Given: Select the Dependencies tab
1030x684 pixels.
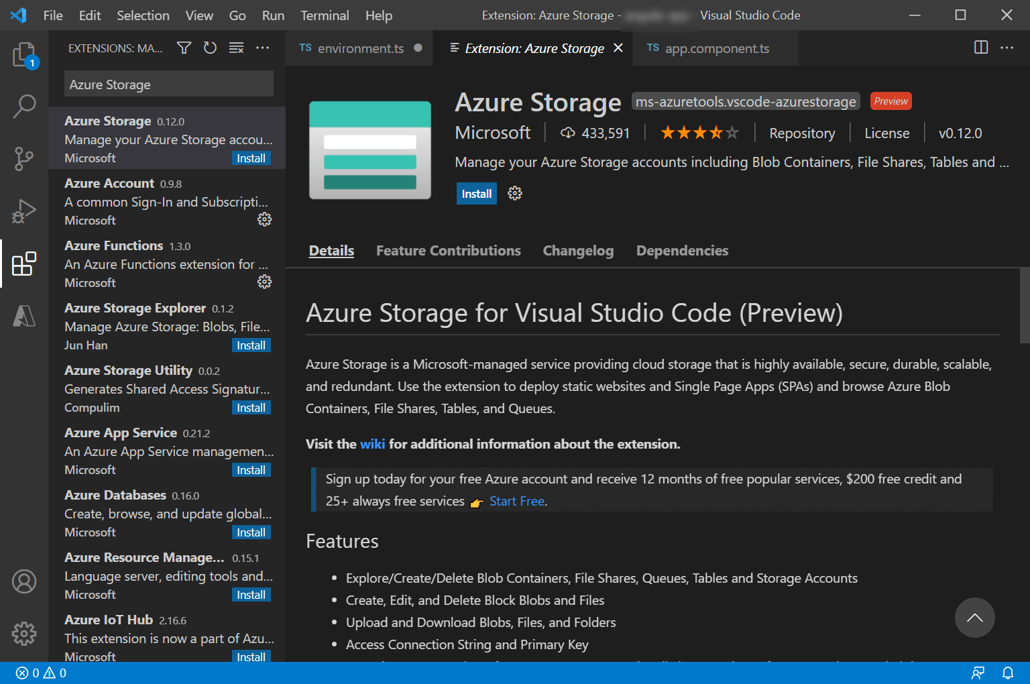Looking at the screenshot, I should click(x=682, y=250).
